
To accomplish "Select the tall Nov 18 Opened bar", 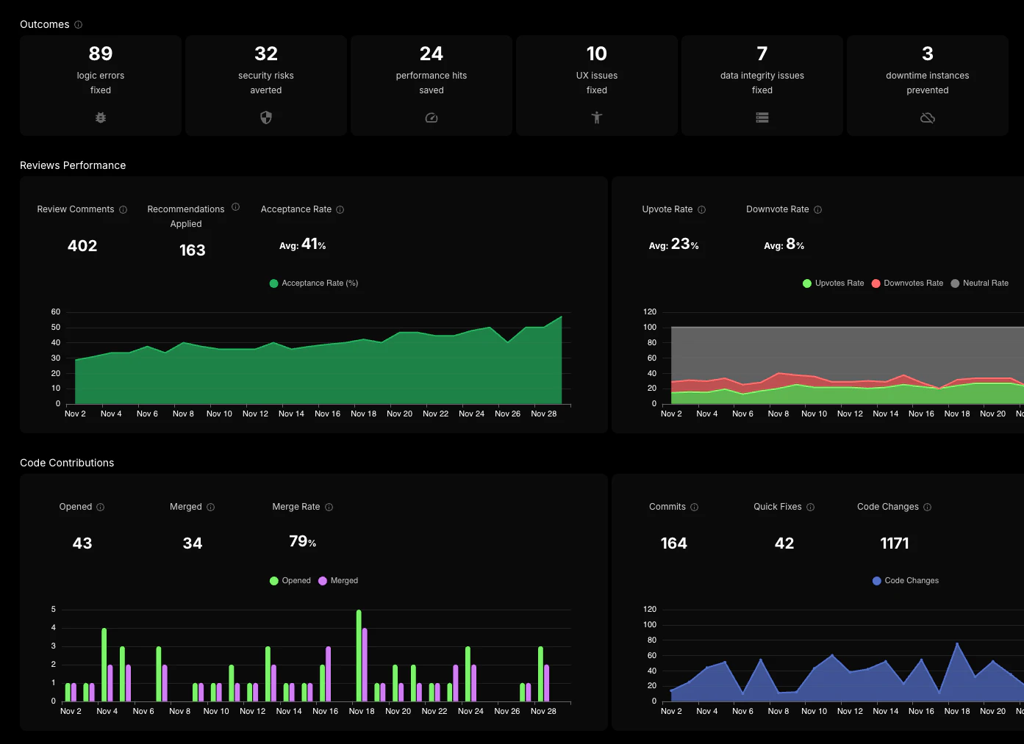I will point(358,654).
